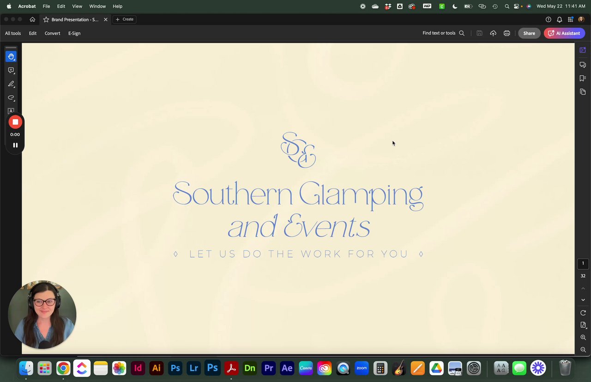591x382 pixels.
Task: Open the Edit tool in Acrobat toolbar
Action: tap(33, 33)
